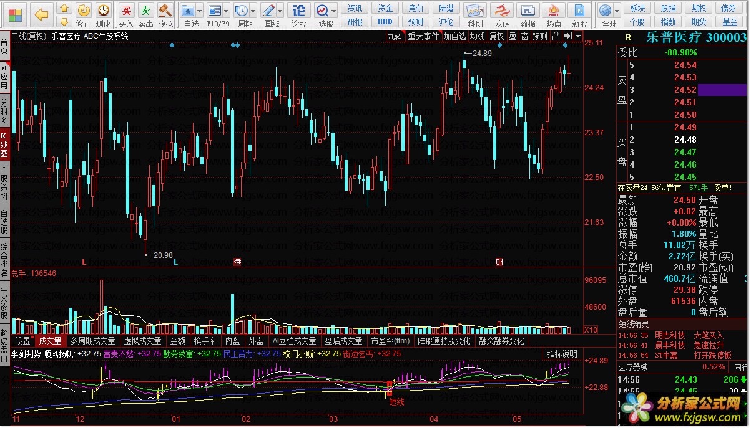Click the BBD button
Image resolution: width=751 pixels, height=428 pixels.
(x=386, y=22)
